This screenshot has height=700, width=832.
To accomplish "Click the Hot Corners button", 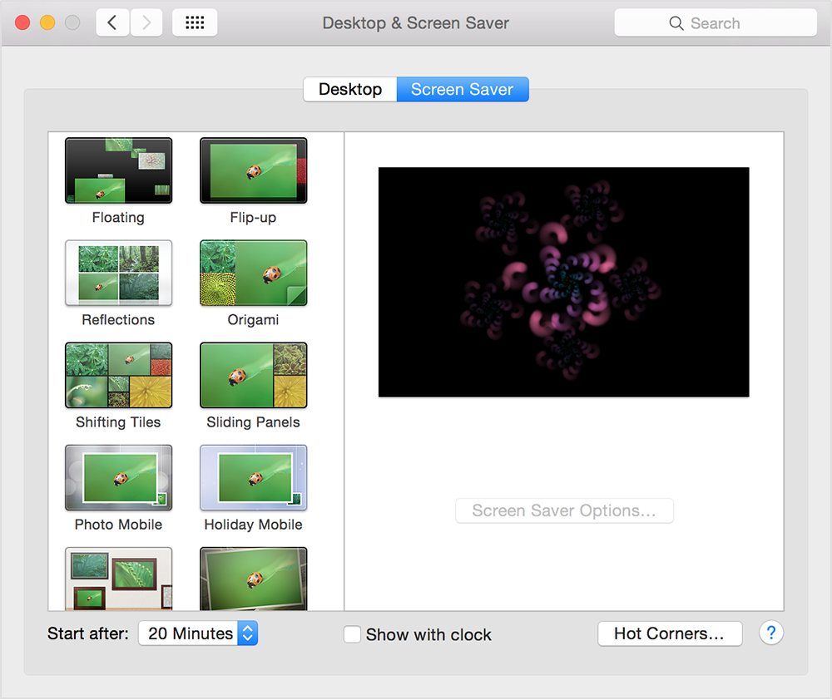I will [x=669, y=633].
